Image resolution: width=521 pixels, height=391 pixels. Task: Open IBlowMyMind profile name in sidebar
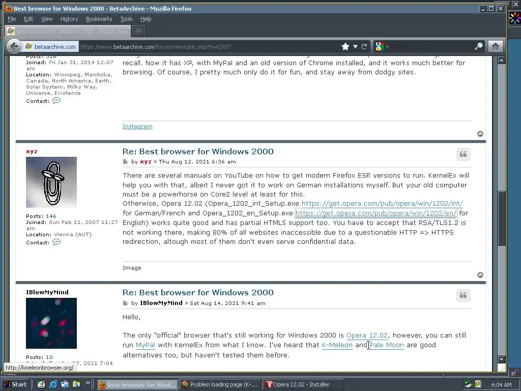(x=47, y=292)
